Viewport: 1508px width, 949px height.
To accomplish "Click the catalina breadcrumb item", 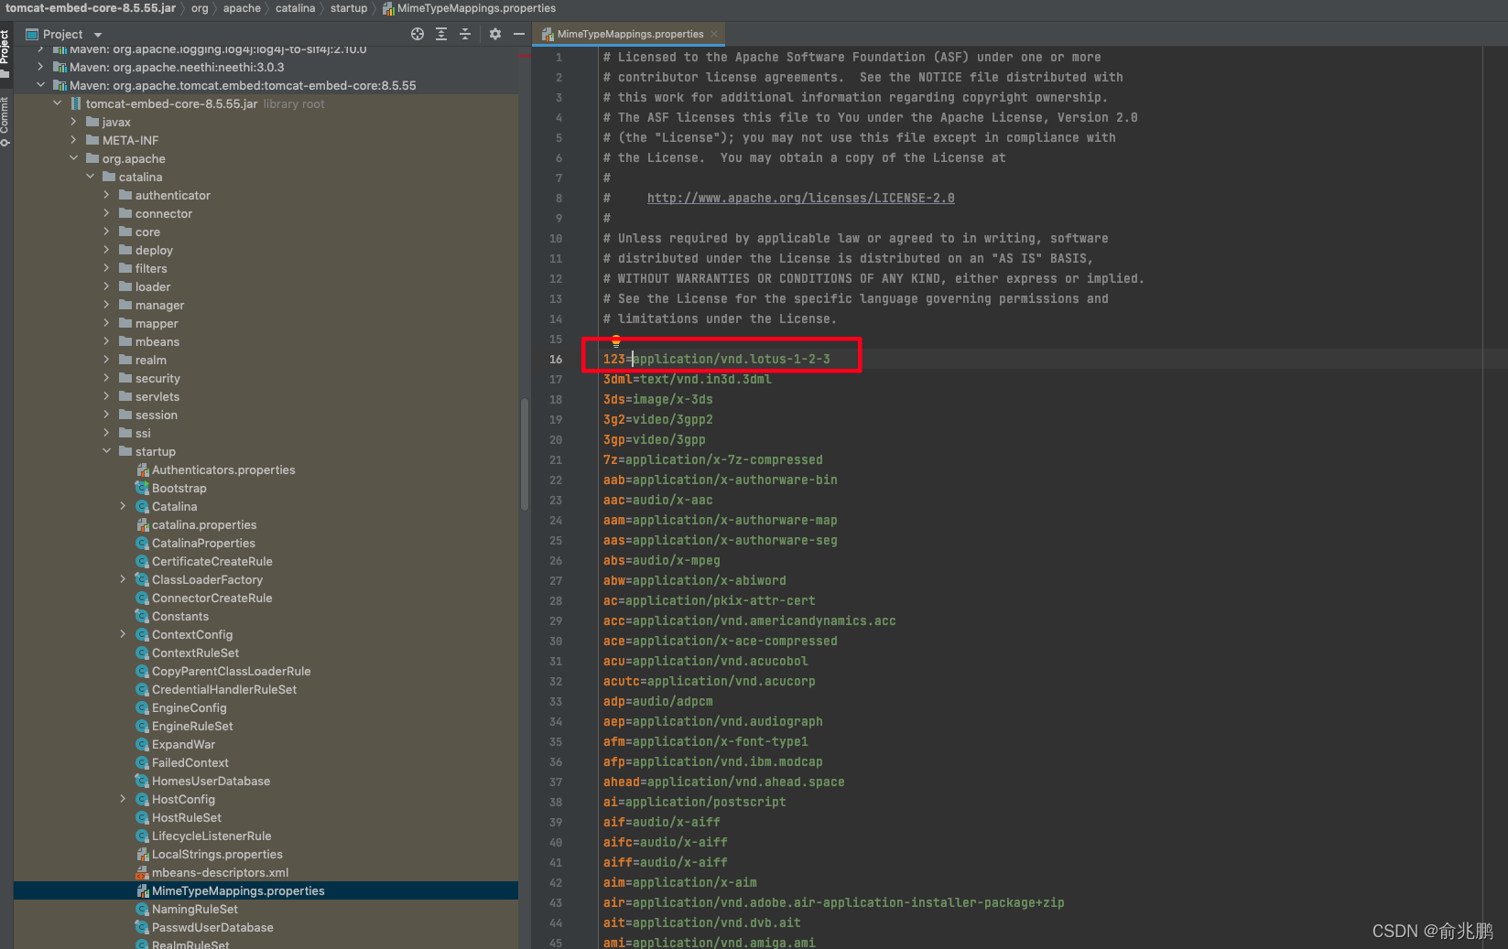I will [x=295, y=8].
